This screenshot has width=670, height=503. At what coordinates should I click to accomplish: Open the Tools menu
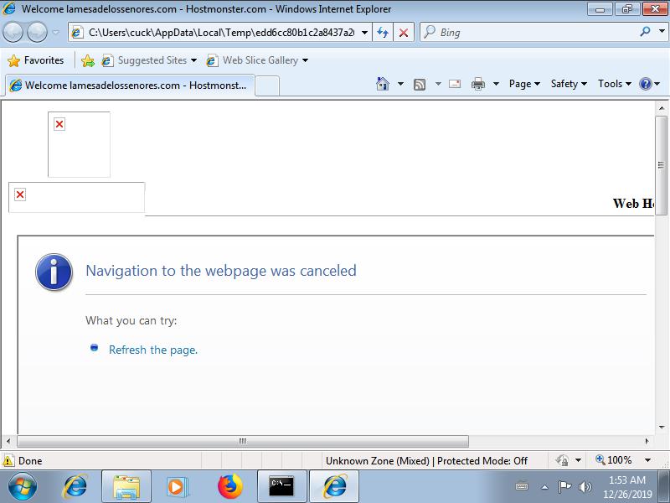coord(615,84)
